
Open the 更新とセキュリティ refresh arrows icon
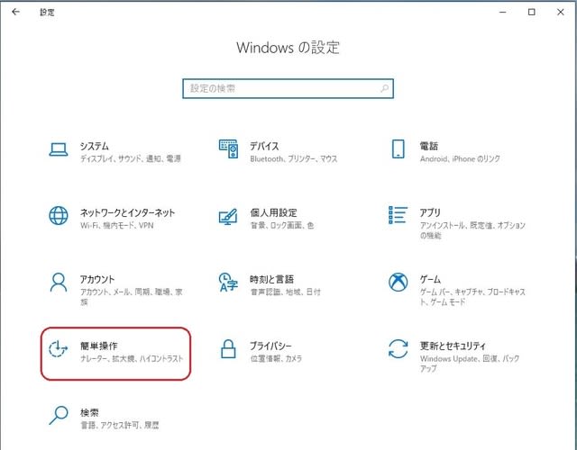pos(398,349)
